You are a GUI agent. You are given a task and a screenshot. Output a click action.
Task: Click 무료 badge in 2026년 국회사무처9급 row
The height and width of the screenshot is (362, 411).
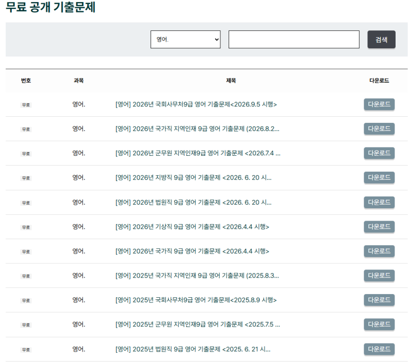point(26,105)
